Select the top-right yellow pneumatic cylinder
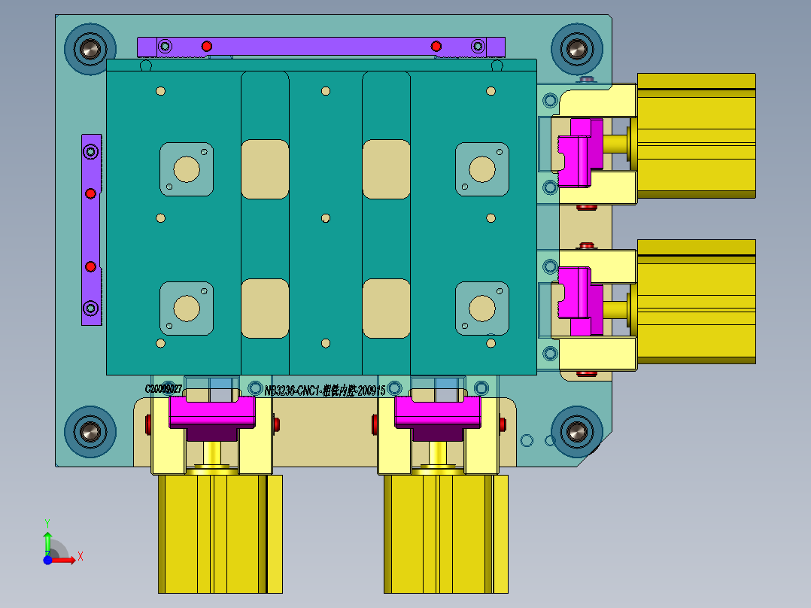The width and height of the screenshot is (811, 608). 696,135
